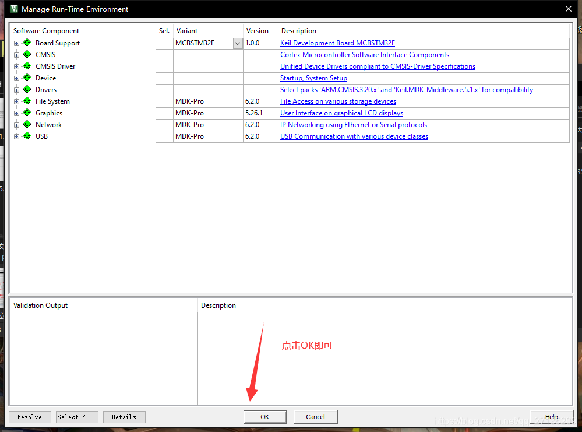
Task: Open USB Communication with device classes link
Action: pyautogui.click(x=354, y=136)
